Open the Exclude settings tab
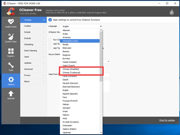 [33, 38]
